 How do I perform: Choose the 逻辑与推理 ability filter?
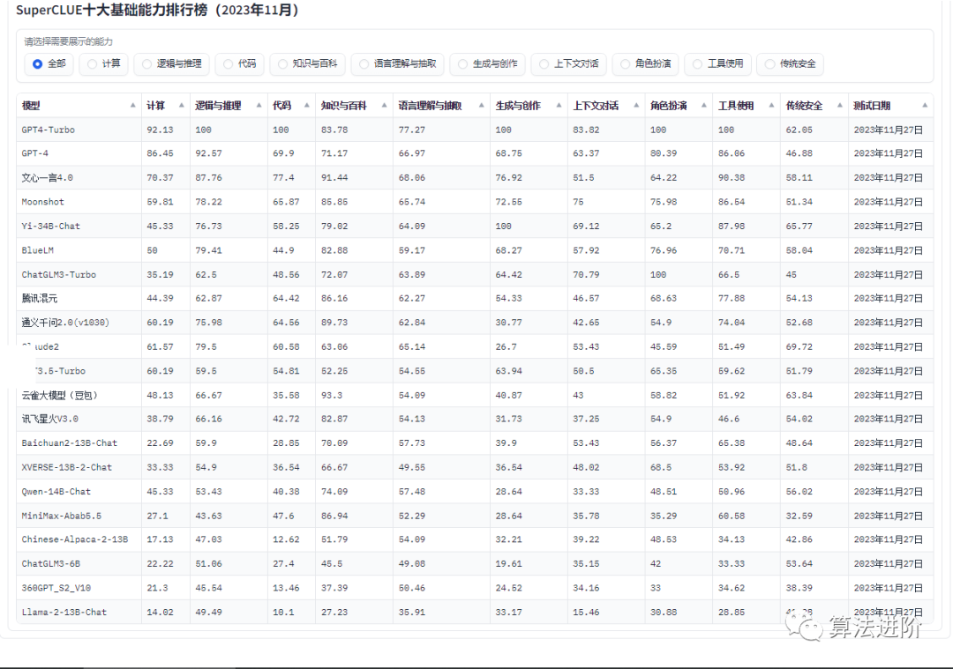click(171, 63)
